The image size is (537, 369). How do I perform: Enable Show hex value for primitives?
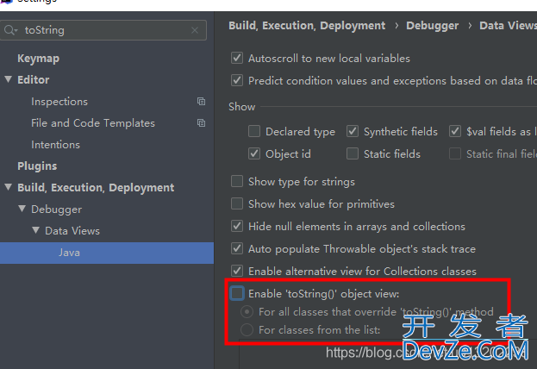coord(237,203)
